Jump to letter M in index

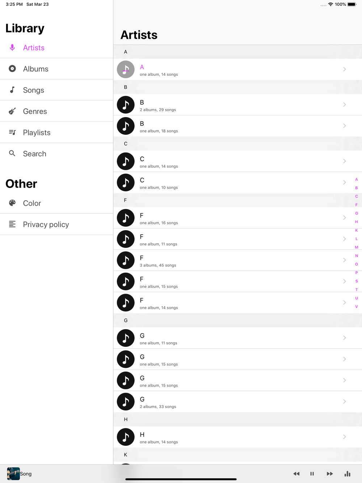tap(357, 247)
